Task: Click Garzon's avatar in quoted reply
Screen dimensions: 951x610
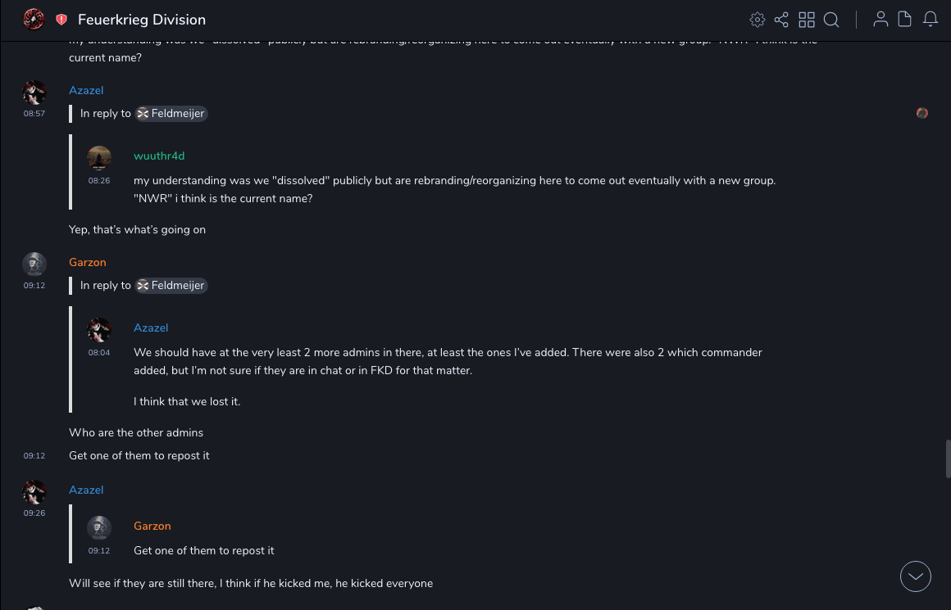Action: [x=99, y=528]
